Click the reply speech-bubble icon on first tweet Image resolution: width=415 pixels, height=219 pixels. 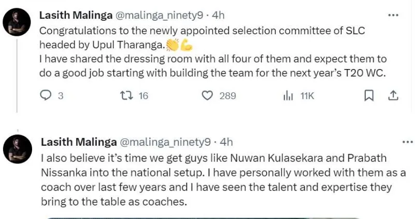(46, 95)
